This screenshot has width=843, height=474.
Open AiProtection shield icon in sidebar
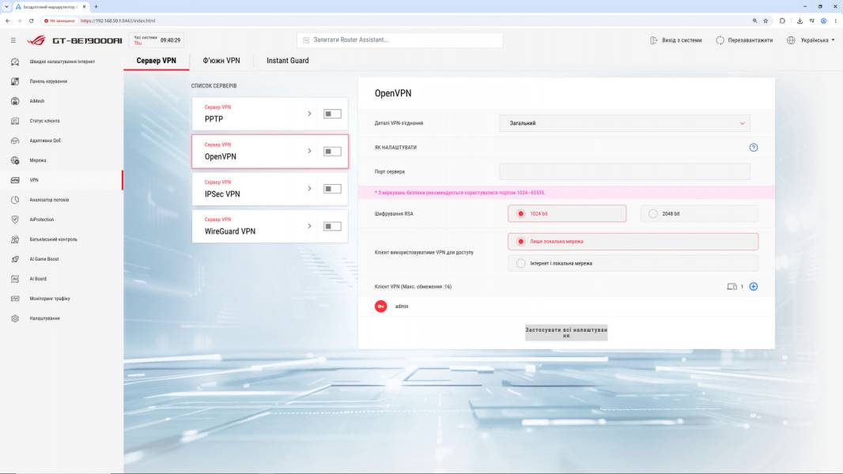(15, 220)
